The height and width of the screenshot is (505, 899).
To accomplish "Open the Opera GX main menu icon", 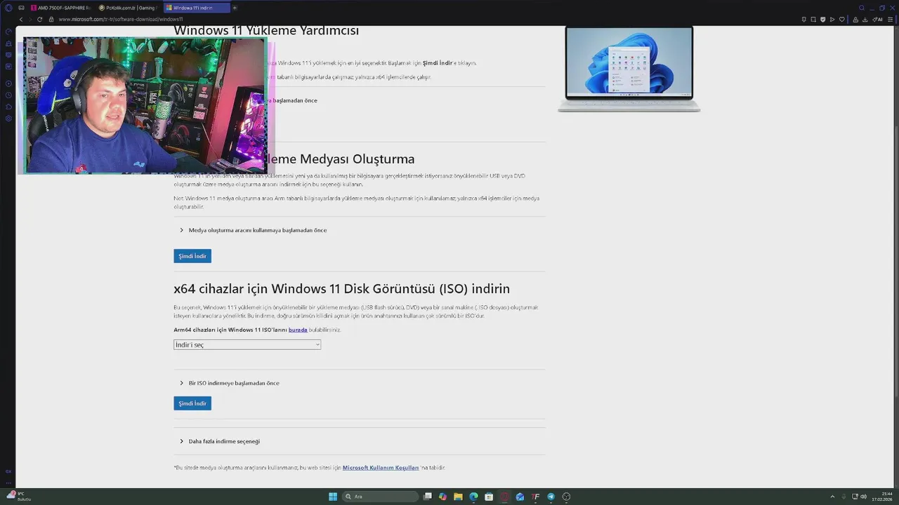I will coord(8,8).
